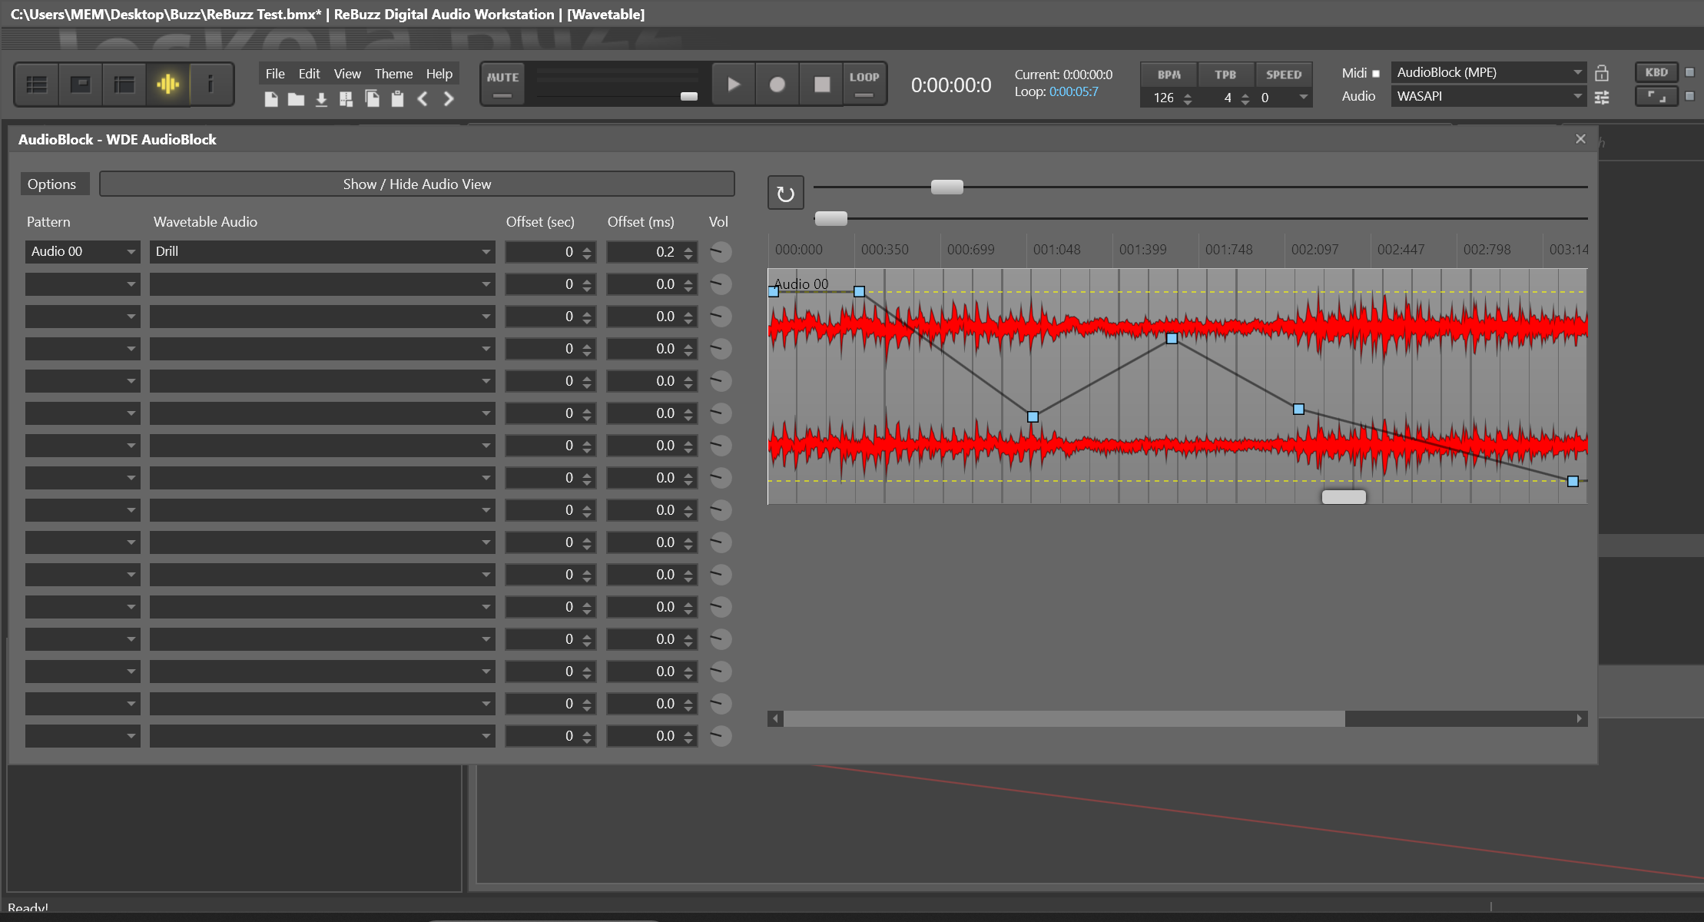Toggle the Midi indicator square

[x=1376, y=74]
